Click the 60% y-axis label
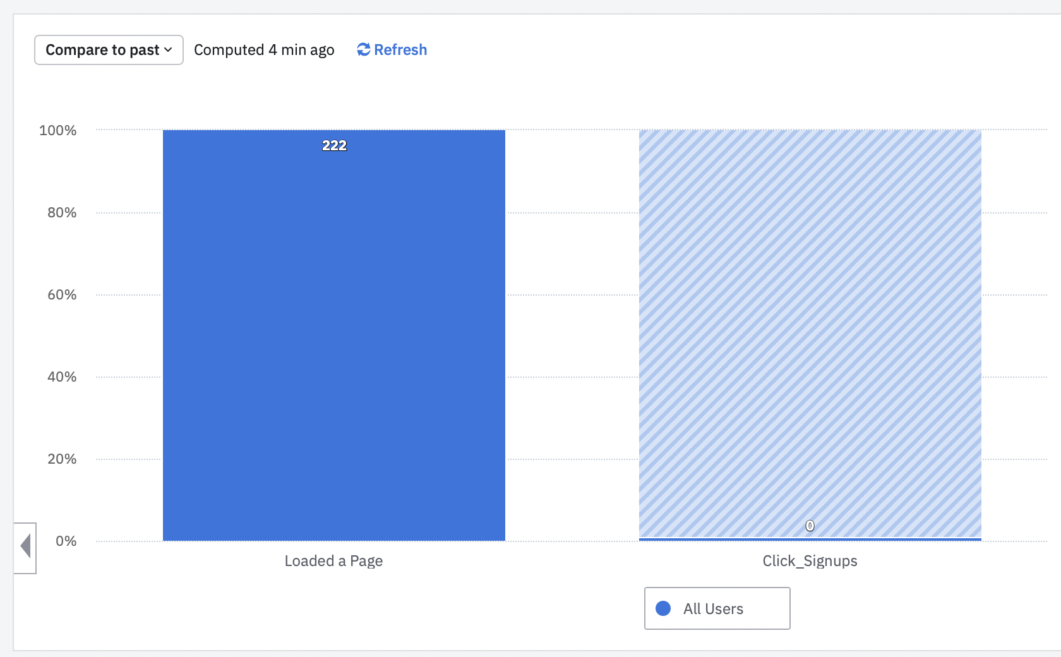The width and height of the screenshot is (1061, 657). (x=61, y=295)
